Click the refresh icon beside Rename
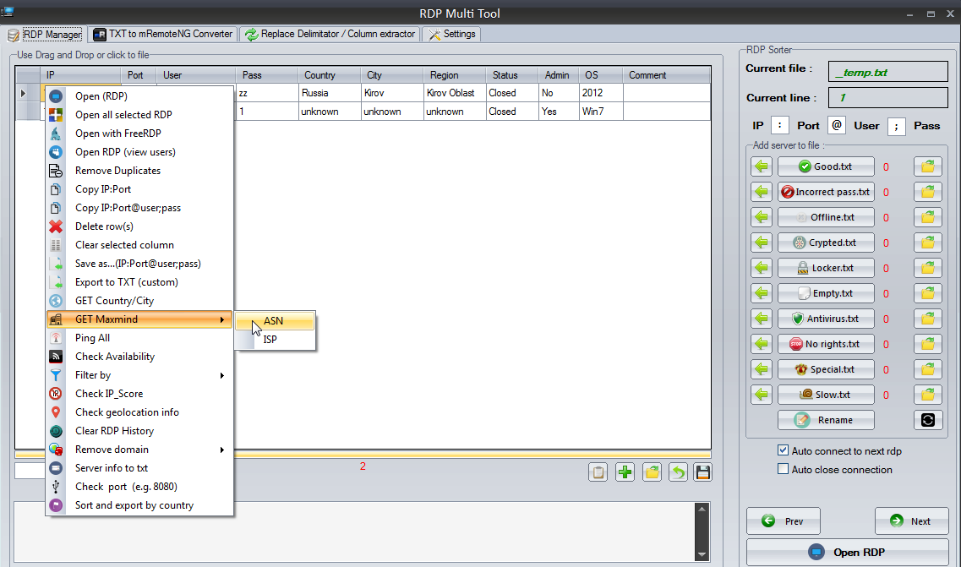The height and width of the screenshot is (567, 961). tap(927, 420)
